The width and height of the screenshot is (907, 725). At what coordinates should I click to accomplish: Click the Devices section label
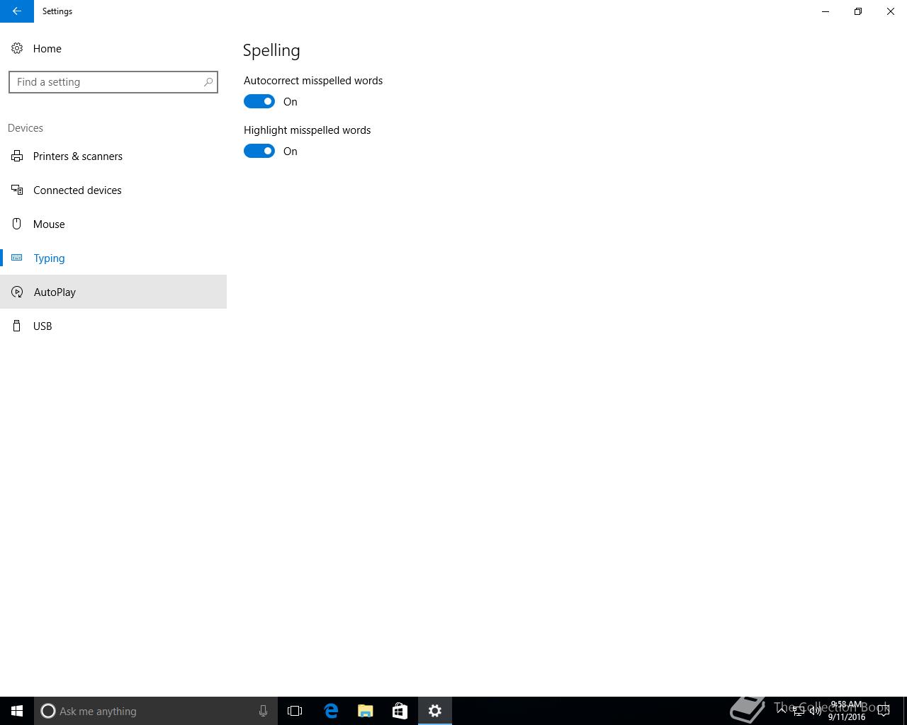26,128
